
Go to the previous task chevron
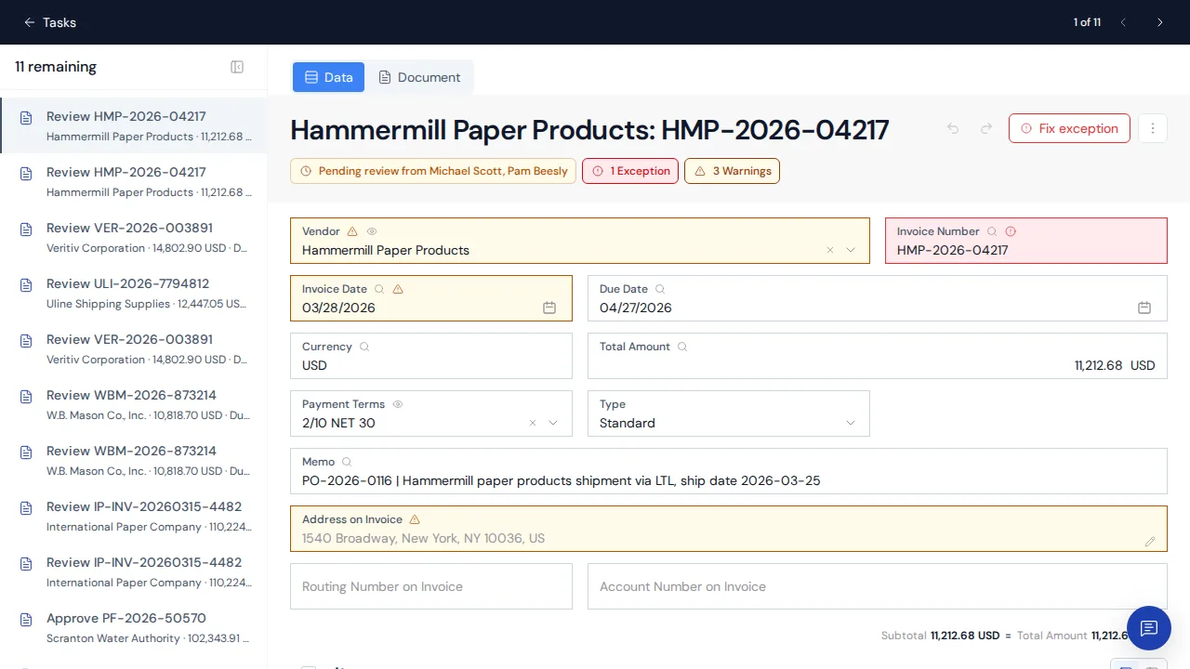[1123, 22]
